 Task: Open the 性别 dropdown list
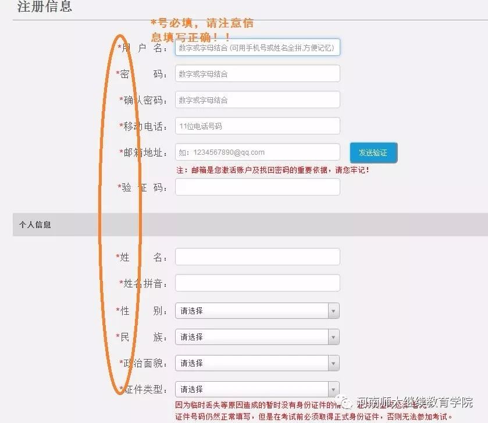(257, 311)
